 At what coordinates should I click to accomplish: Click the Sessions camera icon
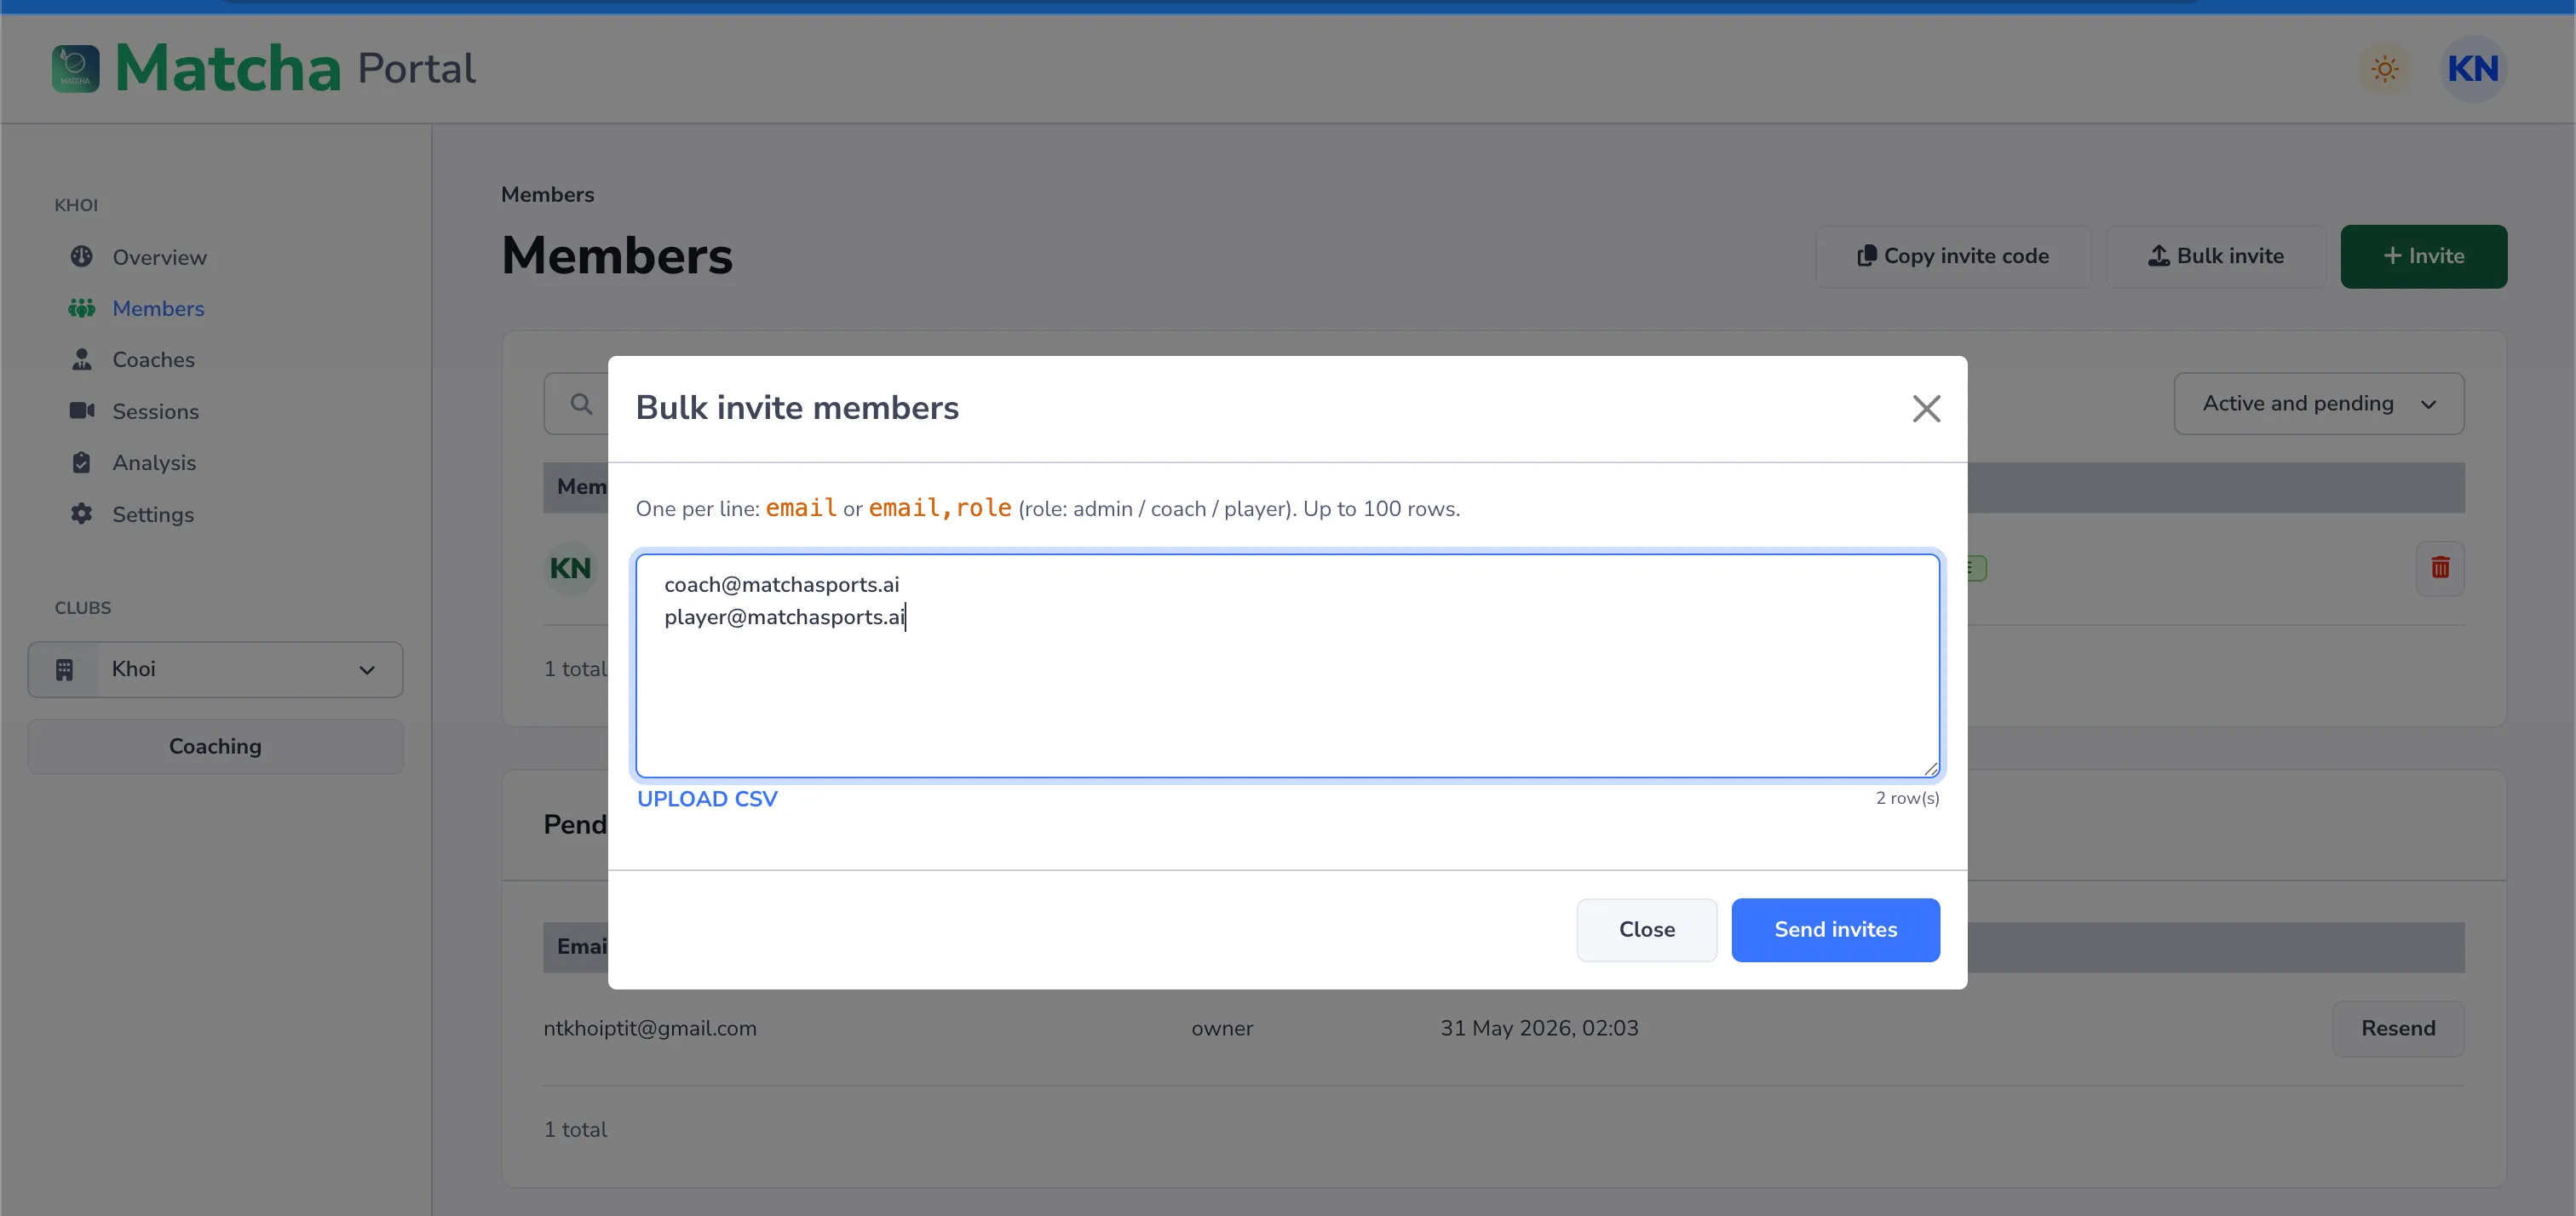pos(82,411)
